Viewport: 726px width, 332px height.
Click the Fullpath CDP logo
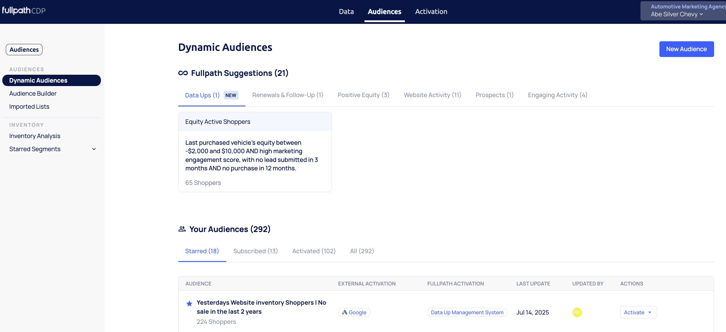click(24, 11)
